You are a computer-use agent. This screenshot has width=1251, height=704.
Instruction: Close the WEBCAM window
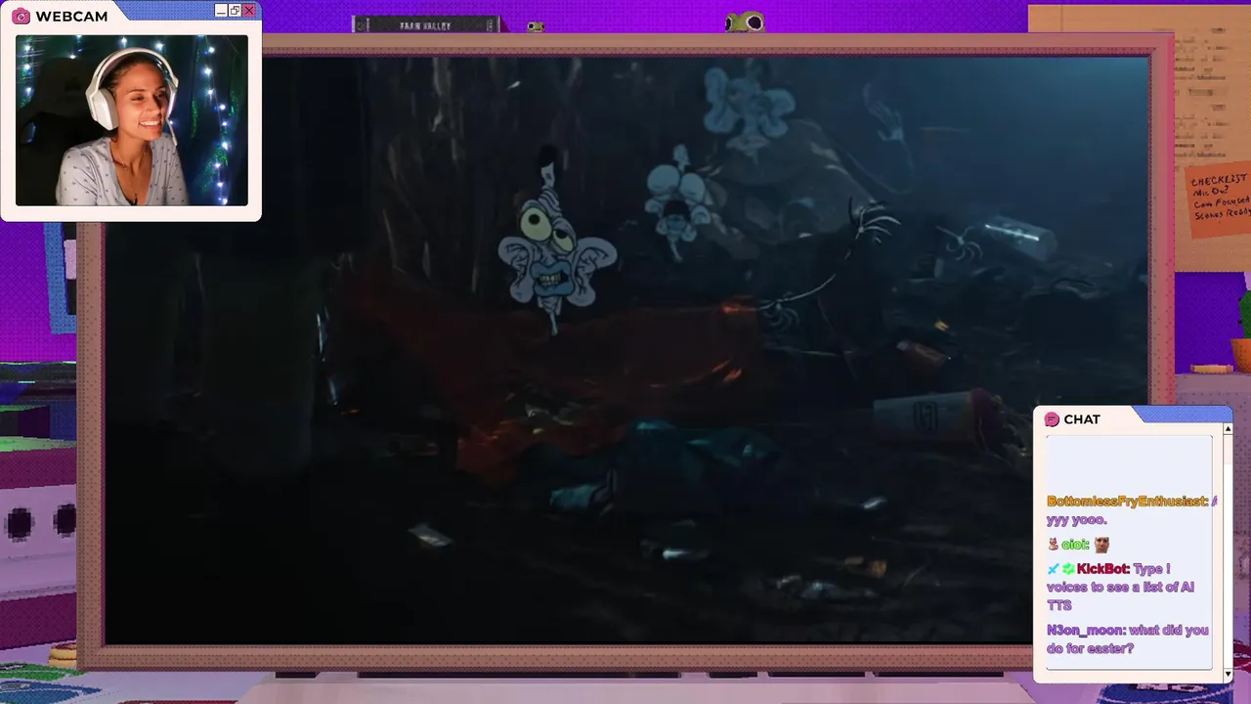pyautogui.click(x=249, y=10)
